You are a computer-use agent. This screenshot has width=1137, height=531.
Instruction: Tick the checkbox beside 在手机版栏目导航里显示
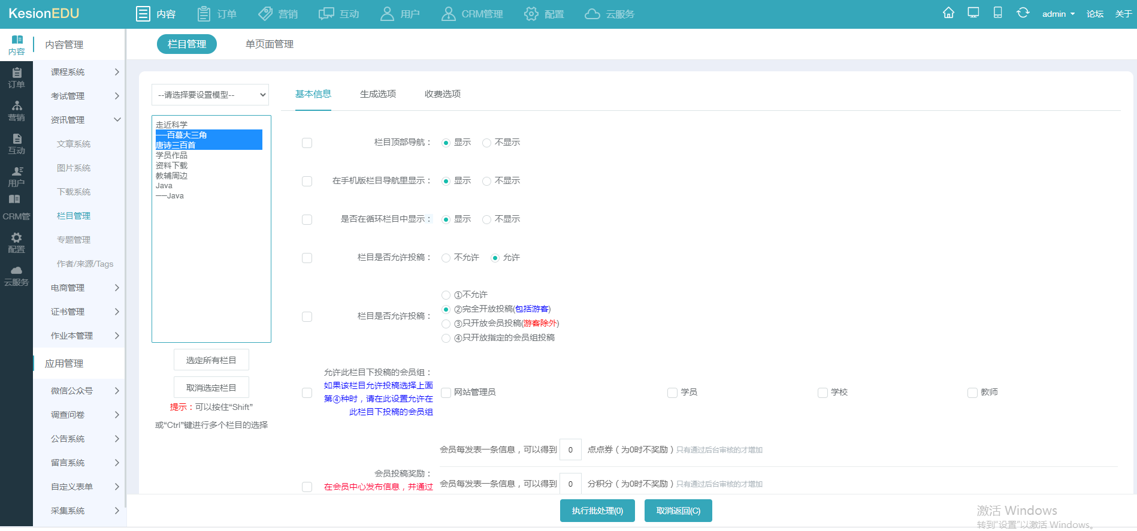pos(307,182)
